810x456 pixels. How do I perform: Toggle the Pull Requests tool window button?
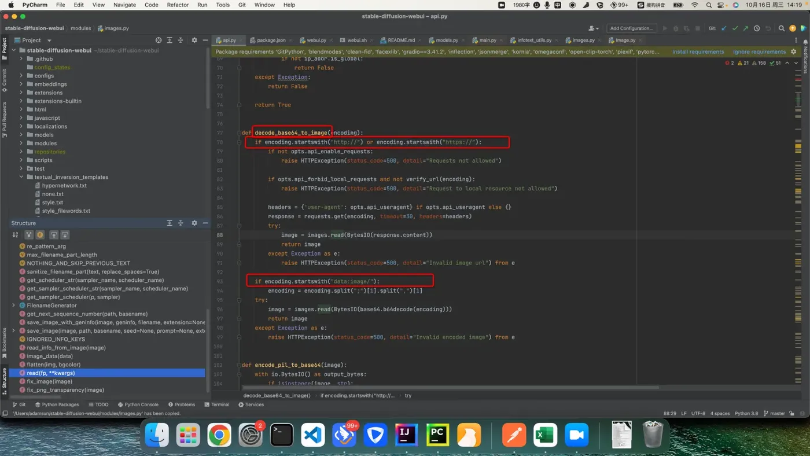4,119
